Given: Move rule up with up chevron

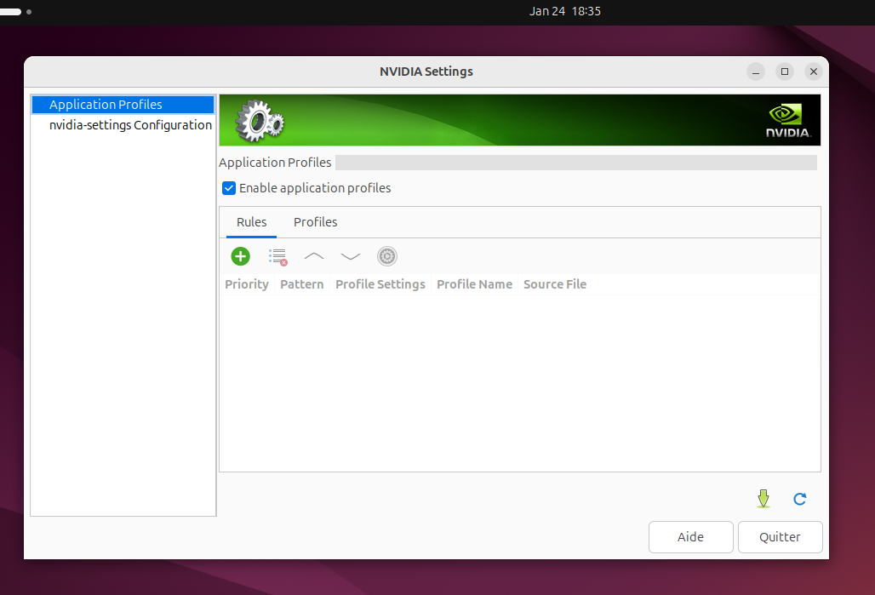Looking at the screenshot, I should click(x=313, y=256).
